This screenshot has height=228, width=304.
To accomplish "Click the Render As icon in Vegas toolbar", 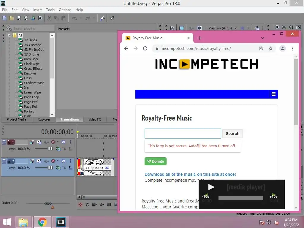I will point(33,18).
